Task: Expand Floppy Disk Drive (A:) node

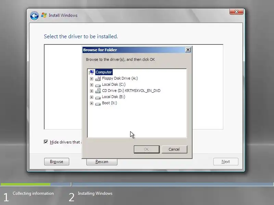Action: tap(91, 79)
